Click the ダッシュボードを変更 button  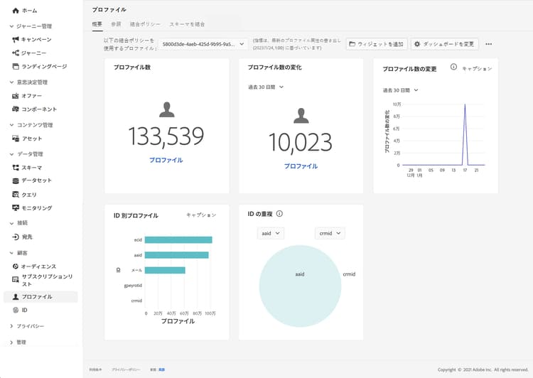pos(445,44)
